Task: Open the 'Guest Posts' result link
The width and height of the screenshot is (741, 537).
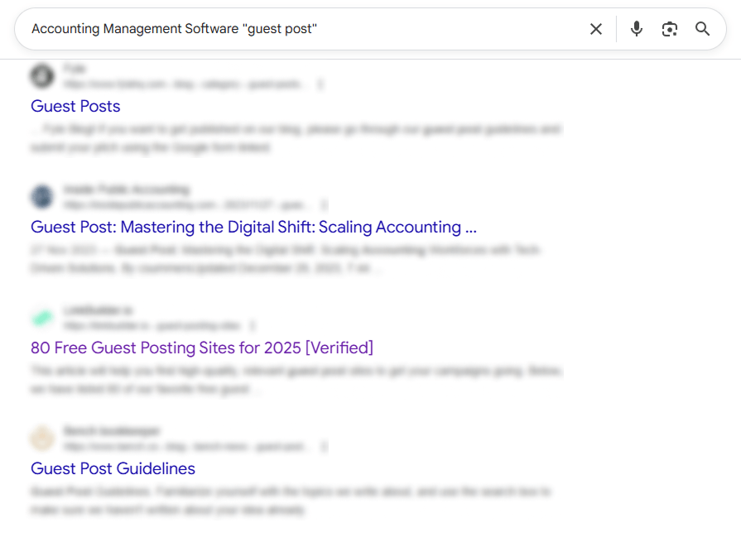Action: (x=75, y=106)
